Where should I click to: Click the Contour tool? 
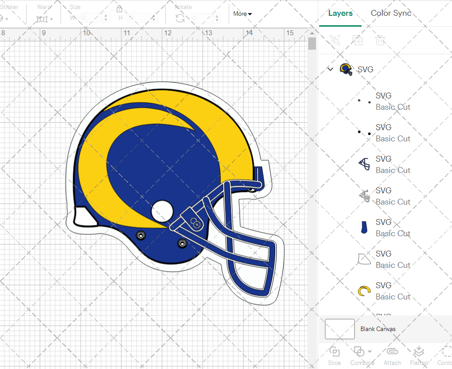444,356
